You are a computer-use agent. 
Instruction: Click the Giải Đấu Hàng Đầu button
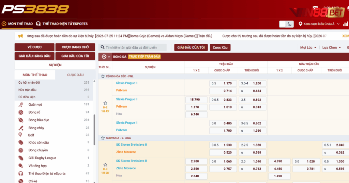click(34, 56)
